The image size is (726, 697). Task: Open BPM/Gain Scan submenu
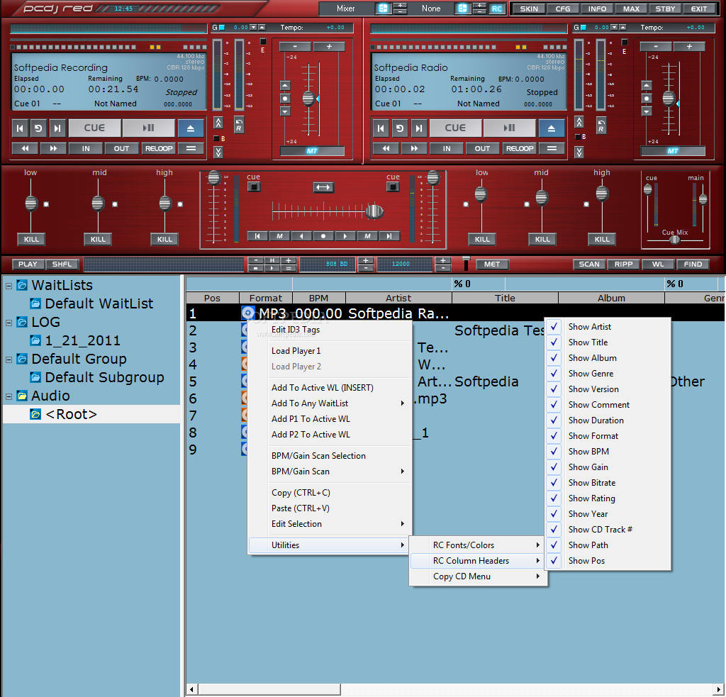tap(330, 472)
